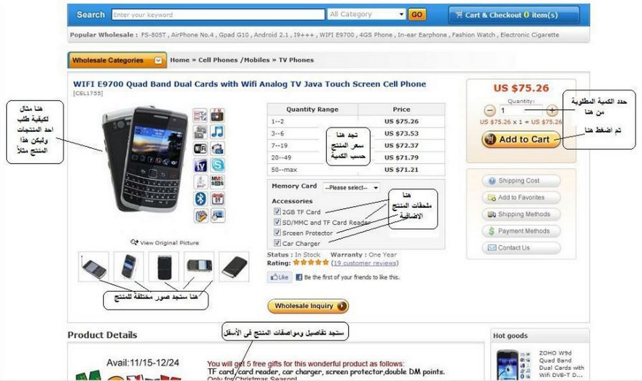Expand the Wholesale Categories menu
Screen dimensions: 642x381
coord(117,60)
